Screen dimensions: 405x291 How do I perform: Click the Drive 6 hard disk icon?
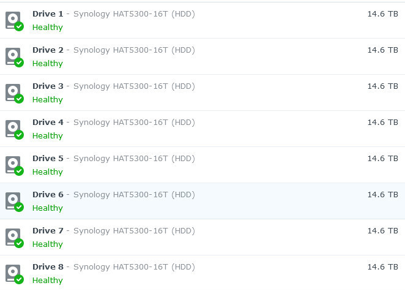pyautogui.click(x=13, y=201)
